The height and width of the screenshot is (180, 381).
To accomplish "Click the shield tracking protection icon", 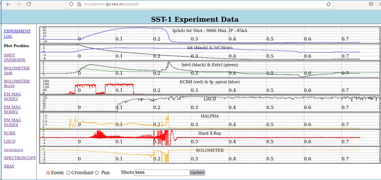I will (71, 4).
